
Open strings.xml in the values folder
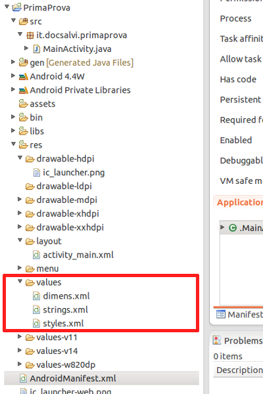coord(65,309)
